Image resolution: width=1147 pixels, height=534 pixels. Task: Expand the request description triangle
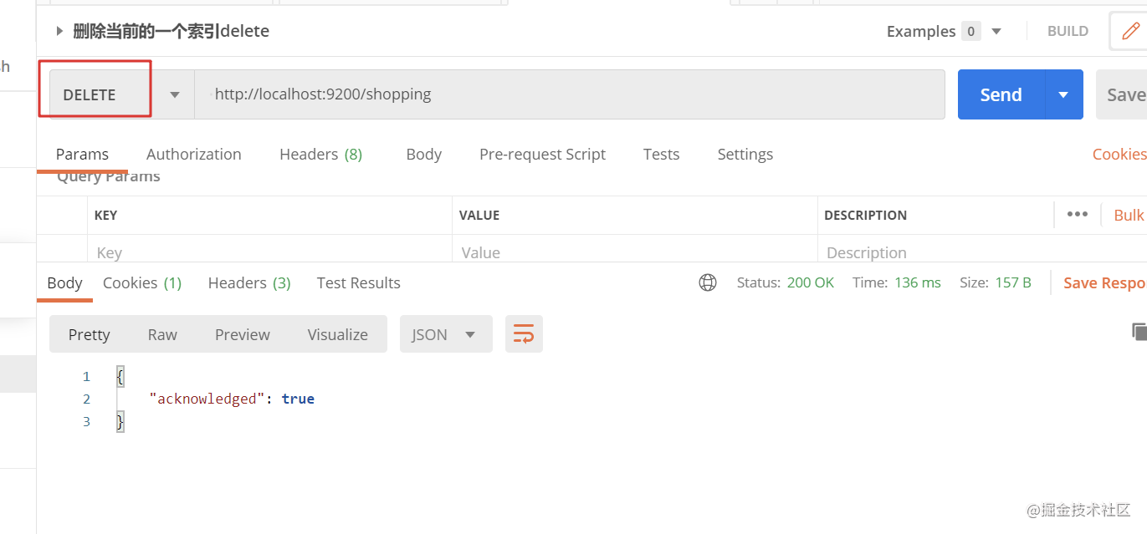(x=59, y=32)
